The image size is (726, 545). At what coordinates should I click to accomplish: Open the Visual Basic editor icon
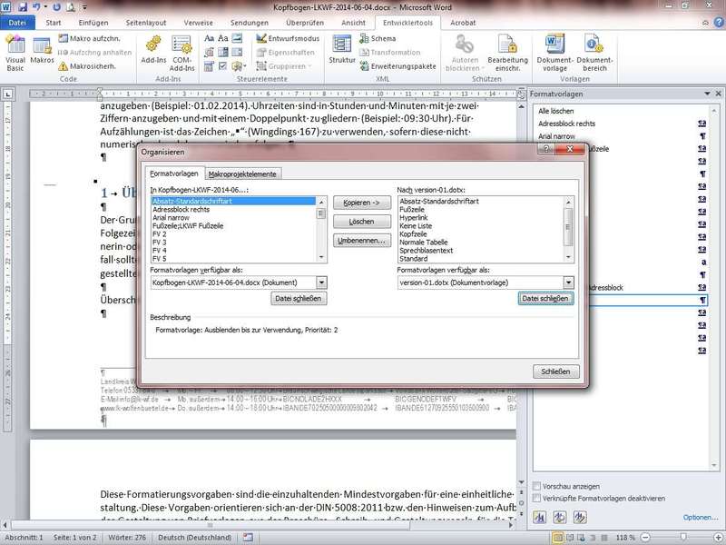coord(16,51)
